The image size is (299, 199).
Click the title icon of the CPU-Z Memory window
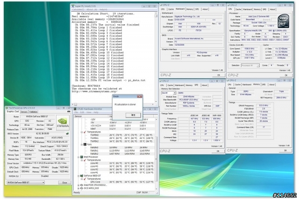pyautogui.click(x=228, y=80)
